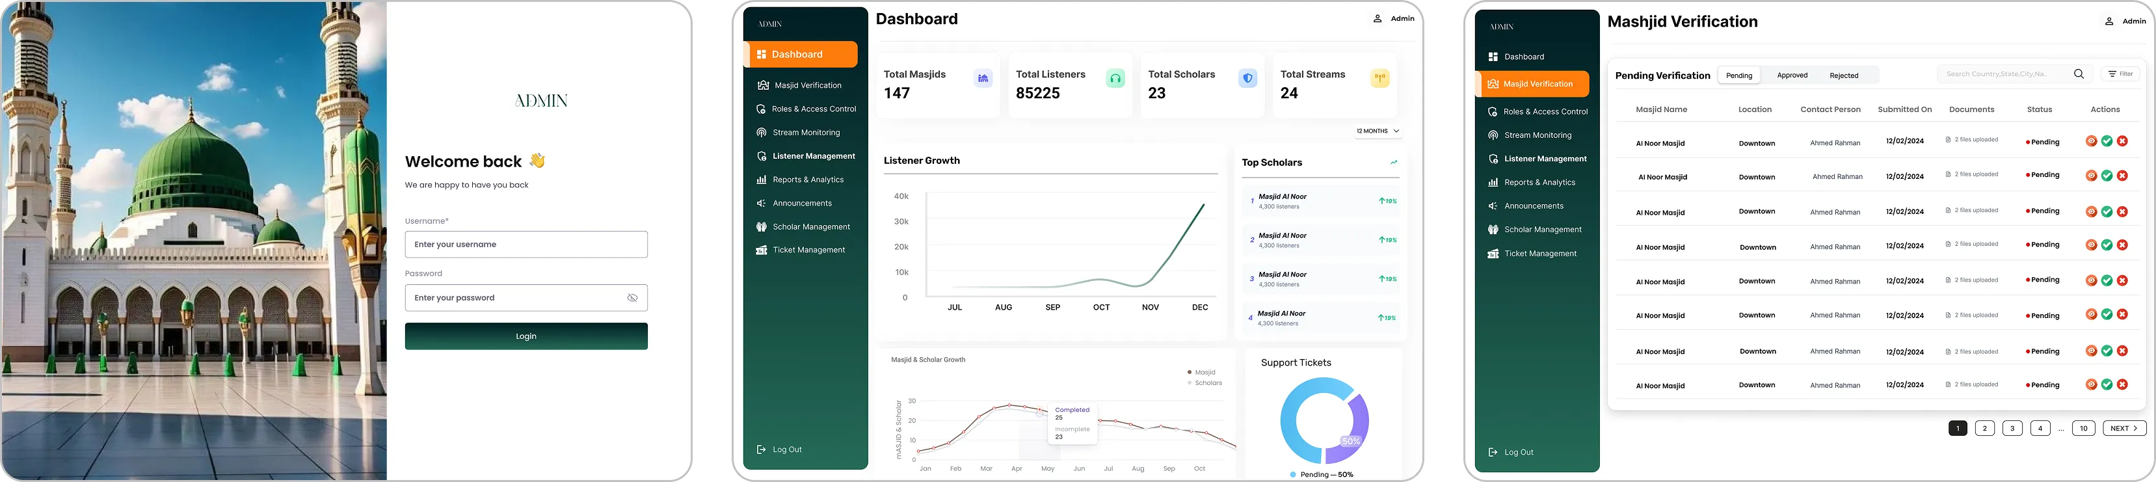Click the broadcast icon on Total Streams card

tap(1380, 79)
